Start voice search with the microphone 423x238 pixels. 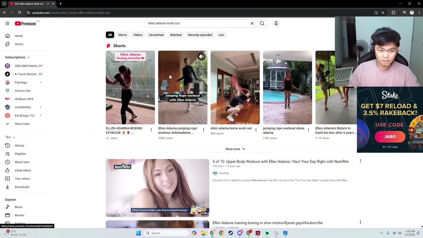pyautogui.click(x=276, y=23)
